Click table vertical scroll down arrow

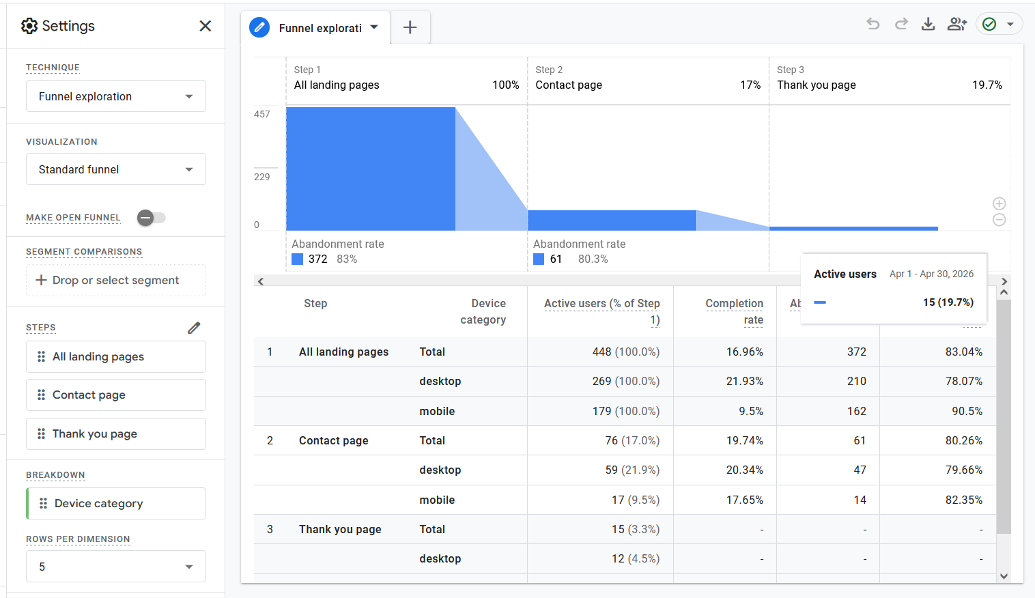click(x=1004, y=576)
